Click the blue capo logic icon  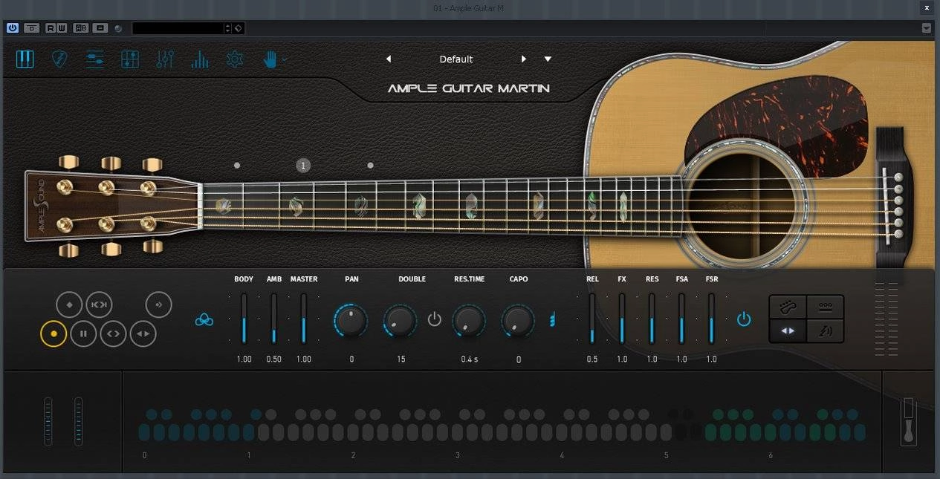tap(552, 320)
